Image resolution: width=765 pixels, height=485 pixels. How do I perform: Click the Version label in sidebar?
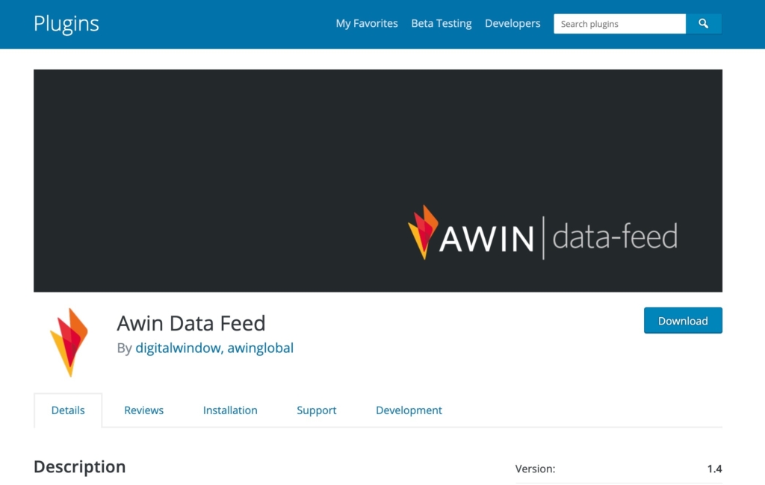tap(535, 469)
